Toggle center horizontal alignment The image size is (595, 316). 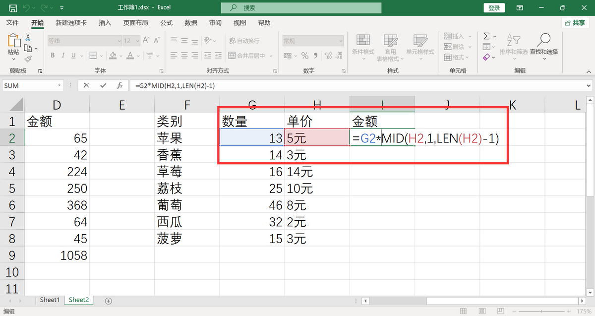[x=184, y=56]
